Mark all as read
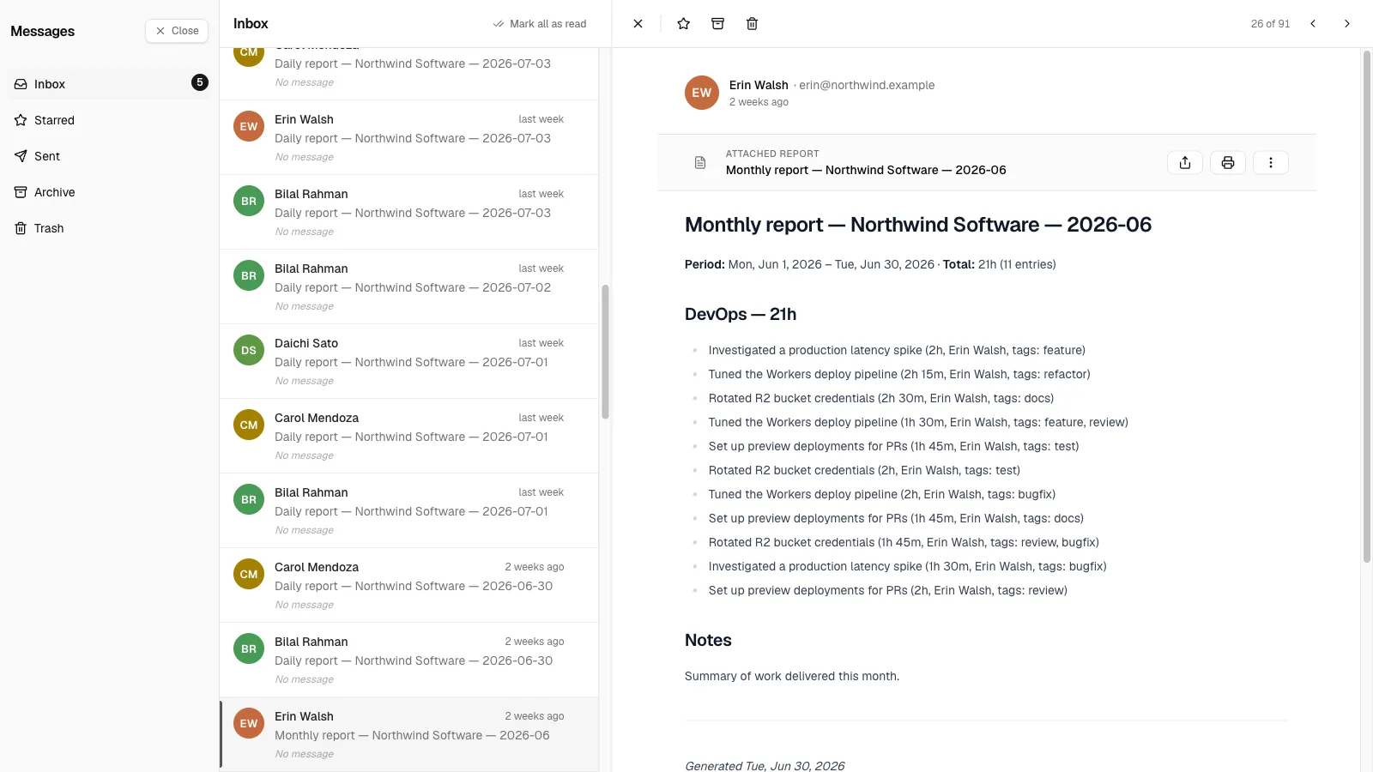1373x772 pixels. coord(540,24)
